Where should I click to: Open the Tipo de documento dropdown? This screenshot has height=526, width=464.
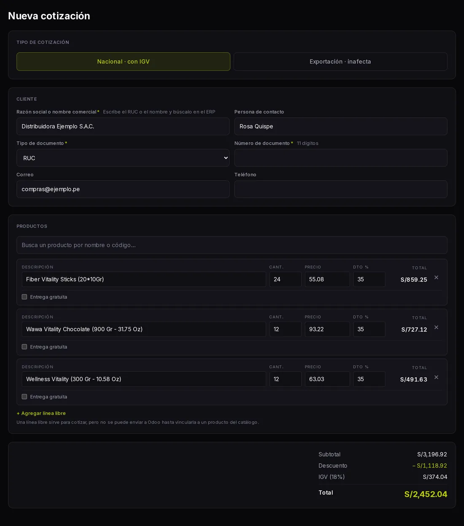pos(123,158)
